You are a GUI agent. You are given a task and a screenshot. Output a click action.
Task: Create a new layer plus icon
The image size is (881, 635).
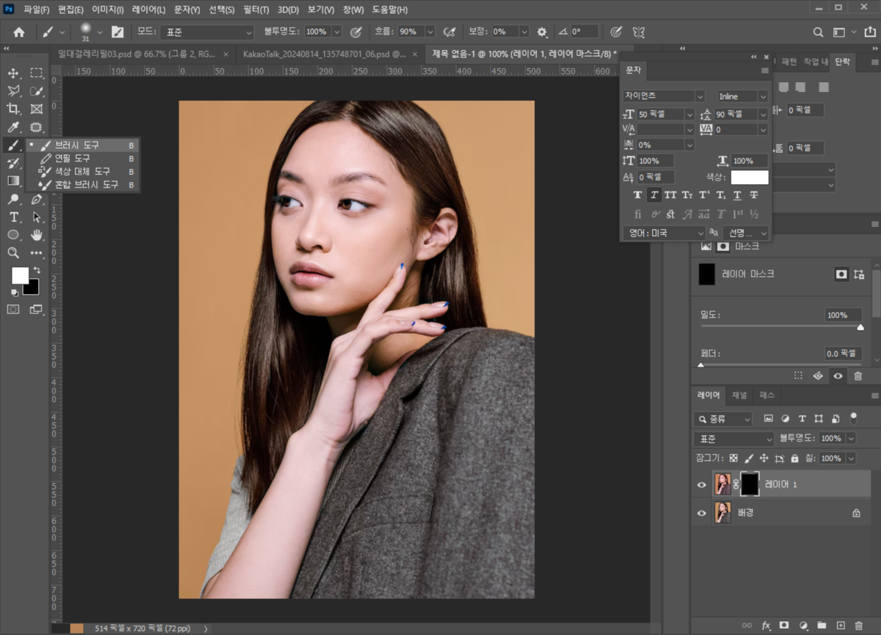pyautogui.click(x=840, y=625)
